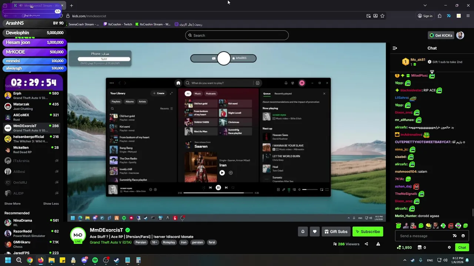Viewport: 474px width, 266px height.
Task: Open Firefox view icon left of tab
Action: point(5,6)
